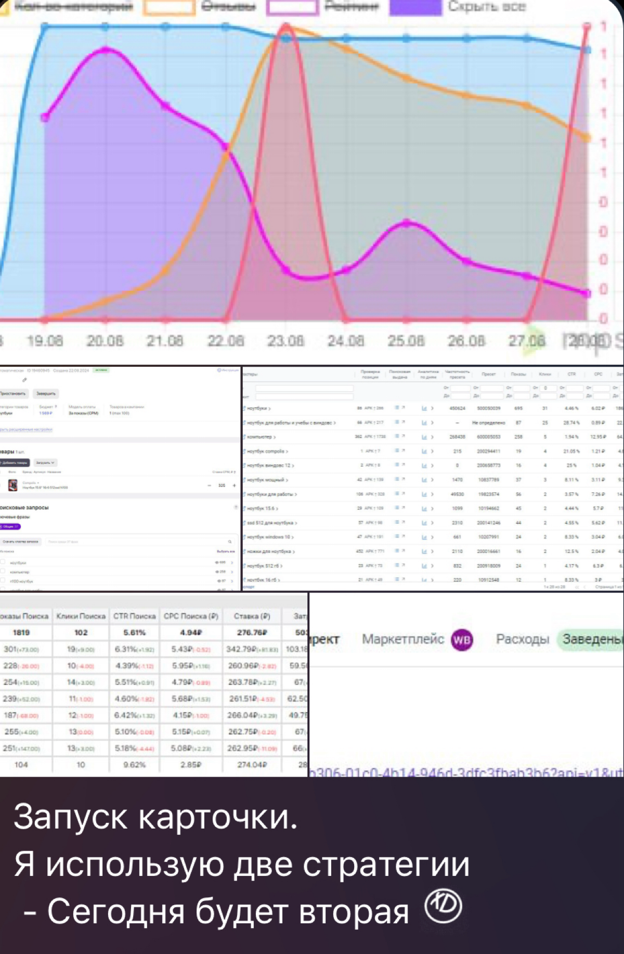
Task: Click the purple Рейтинг legend swatch
Action: point(415,7)
